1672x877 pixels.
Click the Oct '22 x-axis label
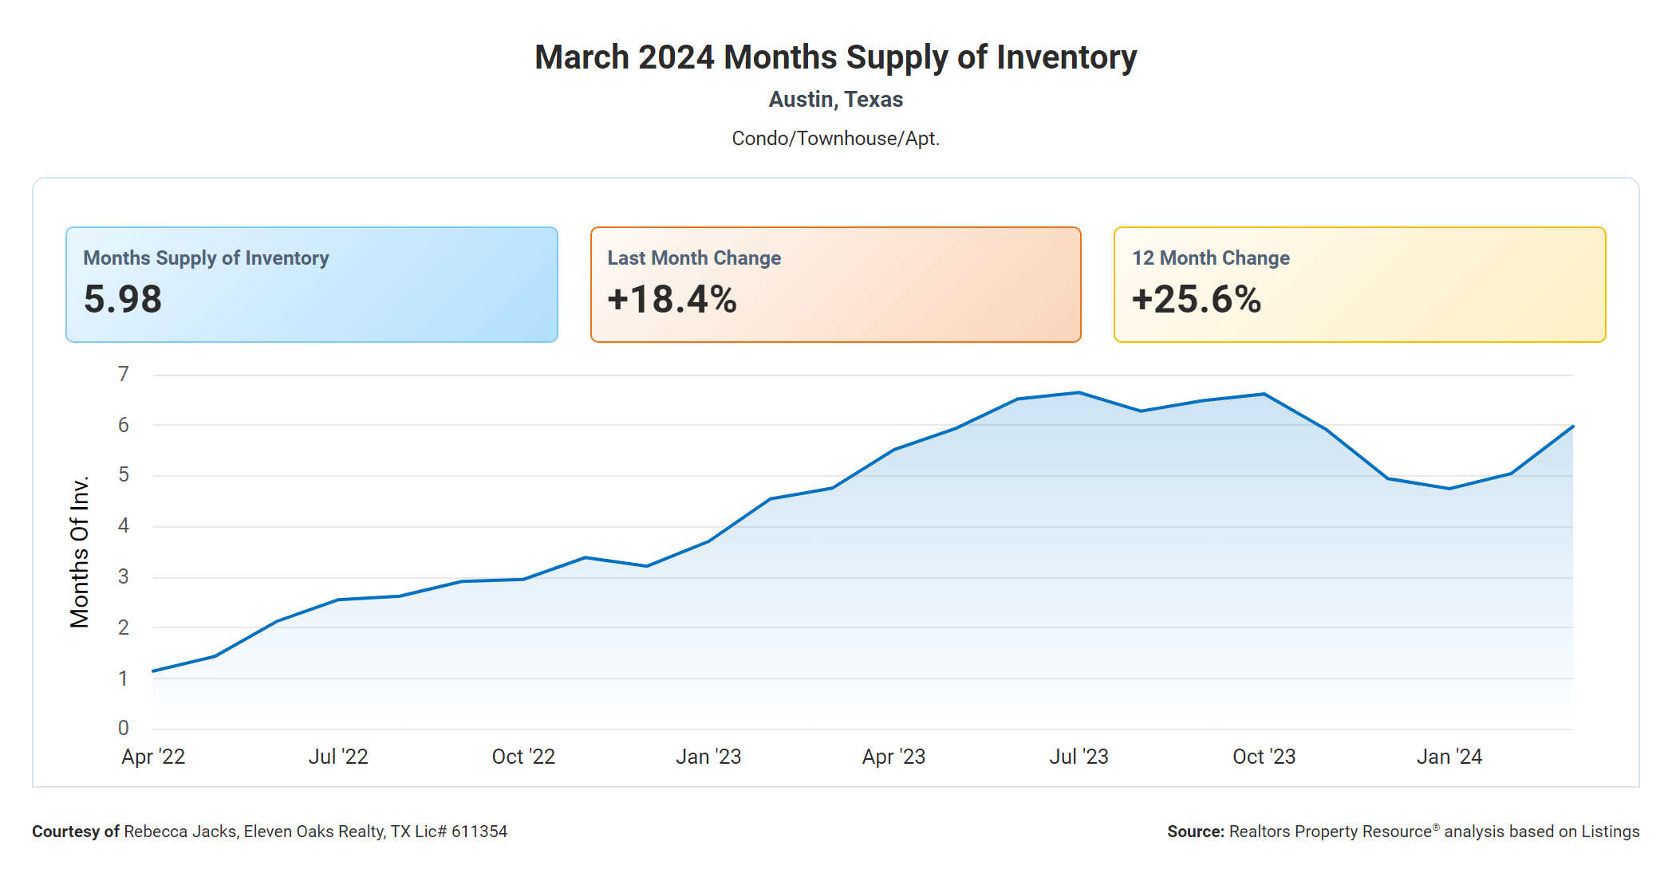(x=523, y=757)
